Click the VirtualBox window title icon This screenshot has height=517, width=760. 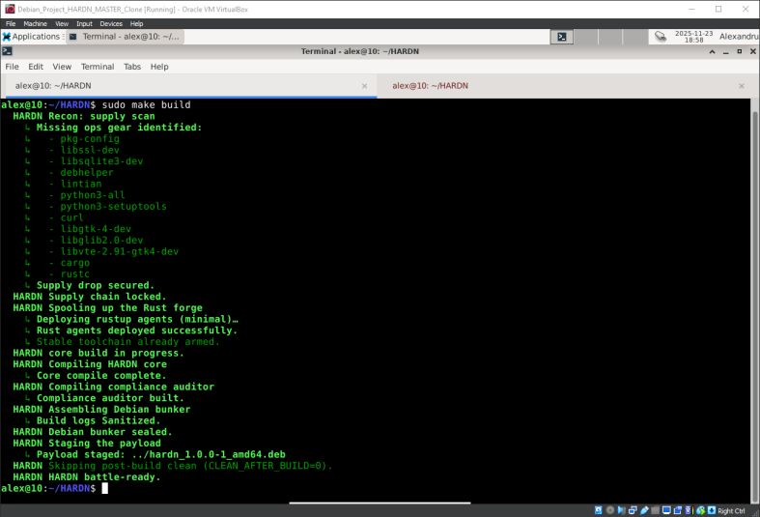(x=10, y=9)
